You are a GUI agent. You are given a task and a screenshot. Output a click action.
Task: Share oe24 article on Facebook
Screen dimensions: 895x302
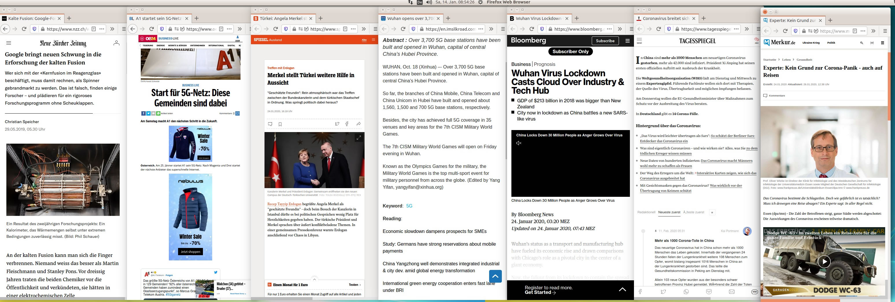click(x=143, y=113)
